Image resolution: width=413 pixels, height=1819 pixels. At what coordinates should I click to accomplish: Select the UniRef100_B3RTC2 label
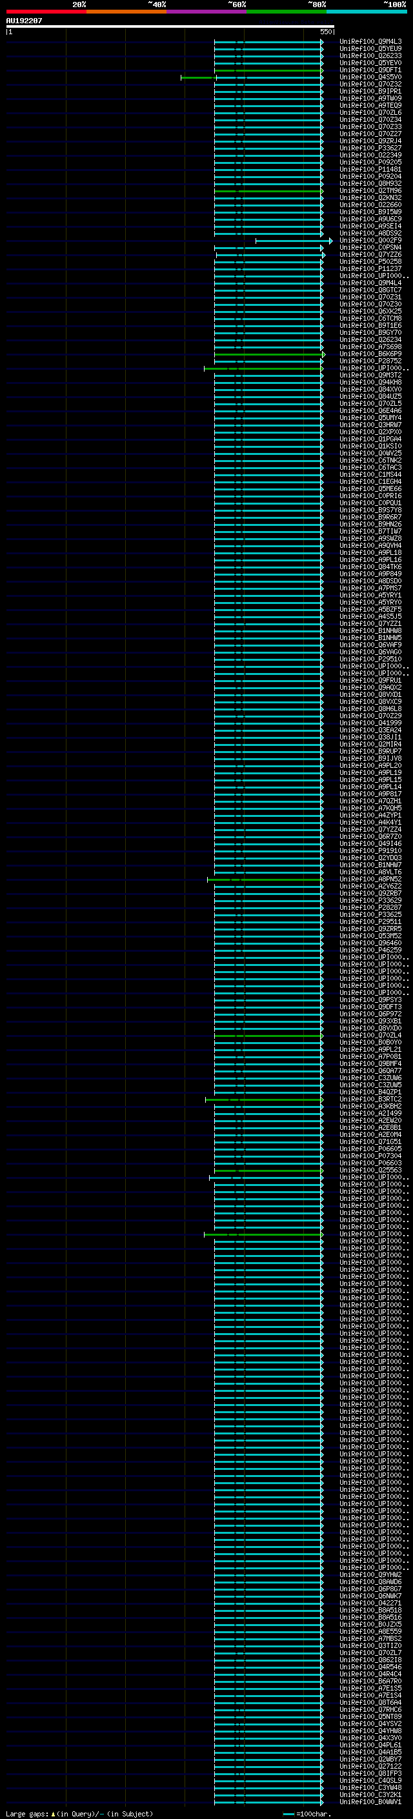click(x=370, y=1100)
